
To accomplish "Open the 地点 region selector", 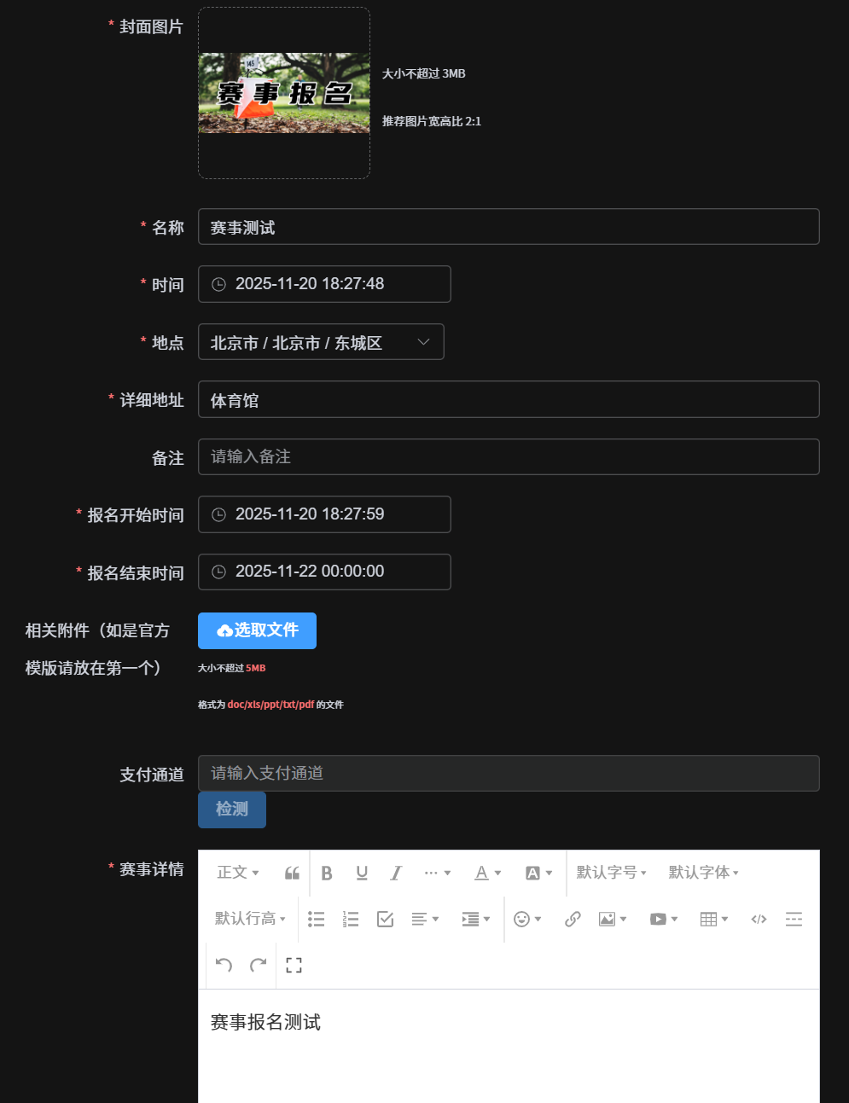I will pyautogui.click(x=321, y=341).
